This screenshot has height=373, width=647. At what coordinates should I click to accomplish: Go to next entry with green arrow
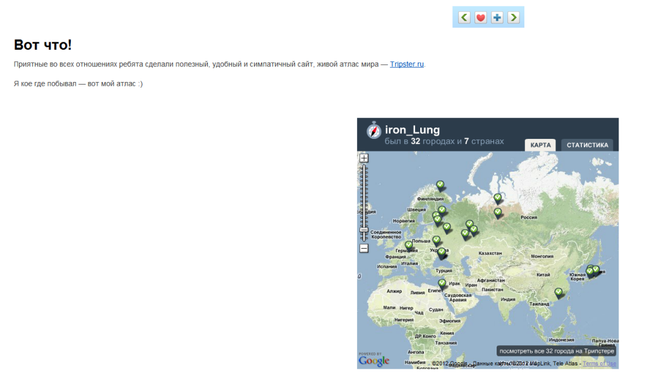(x=513, y=17)
